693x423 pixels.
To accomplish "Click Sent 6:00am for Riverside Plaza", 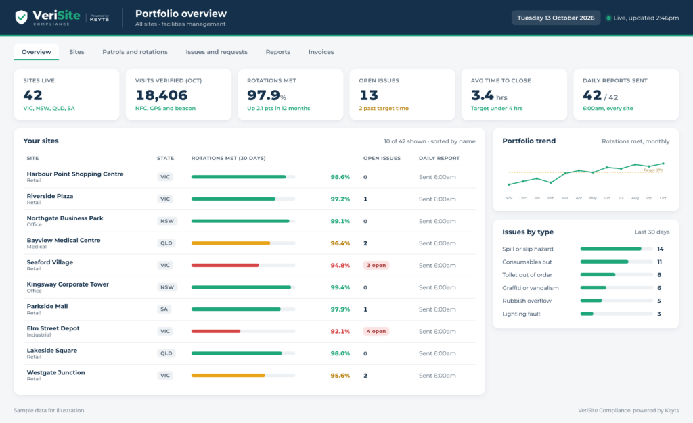I will click(x=438, y=199).
